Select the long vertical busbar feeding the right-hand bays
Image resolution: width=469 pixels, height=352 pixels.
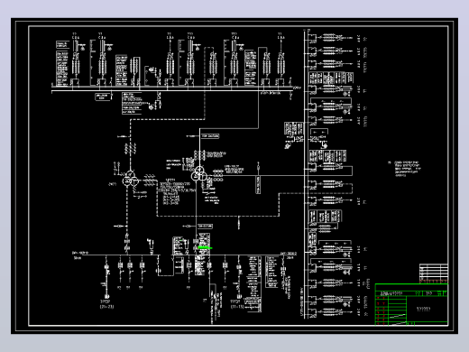tap(305, 173)
